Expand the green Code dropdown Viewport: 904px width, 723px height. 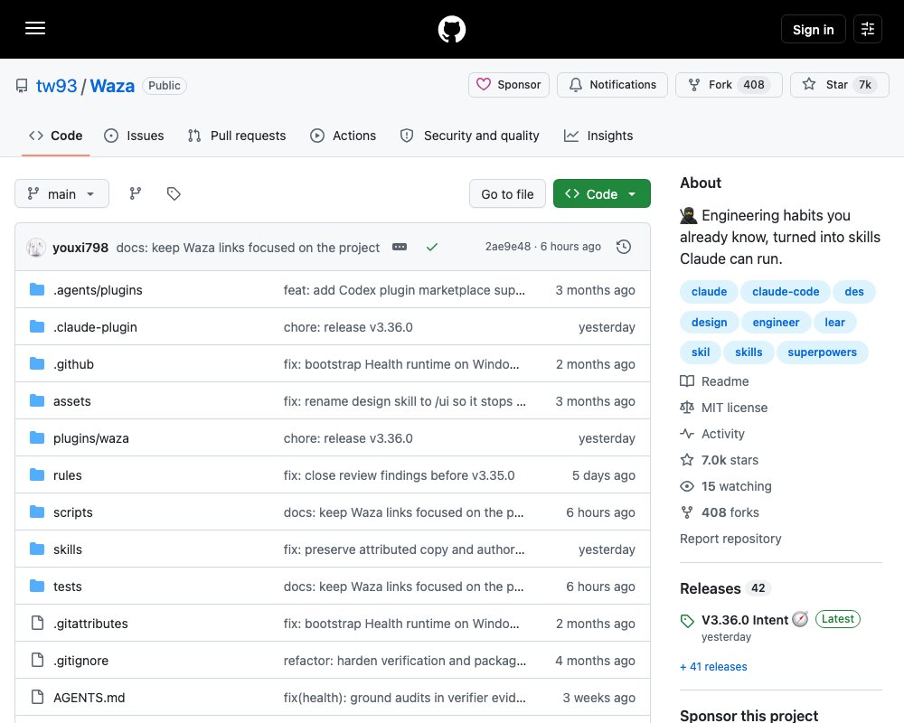[602, 193]
